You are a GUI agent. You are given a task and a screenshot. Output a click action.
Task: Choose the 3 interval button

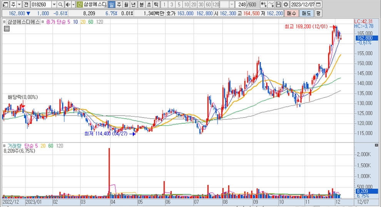click(172, 4)
